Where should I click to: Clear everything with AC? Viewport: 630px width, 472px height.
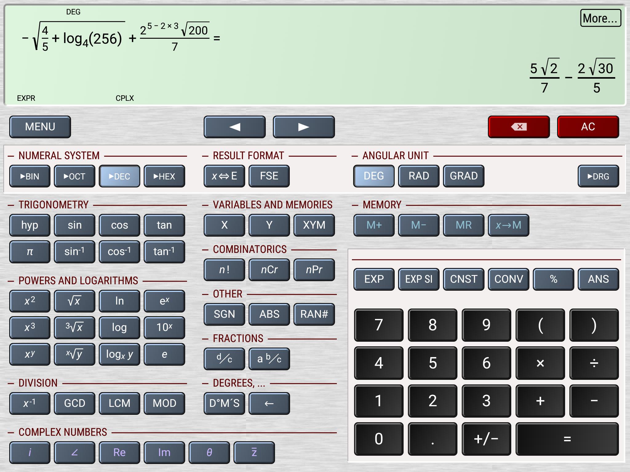pyautogui.click(x=588, y=127)
